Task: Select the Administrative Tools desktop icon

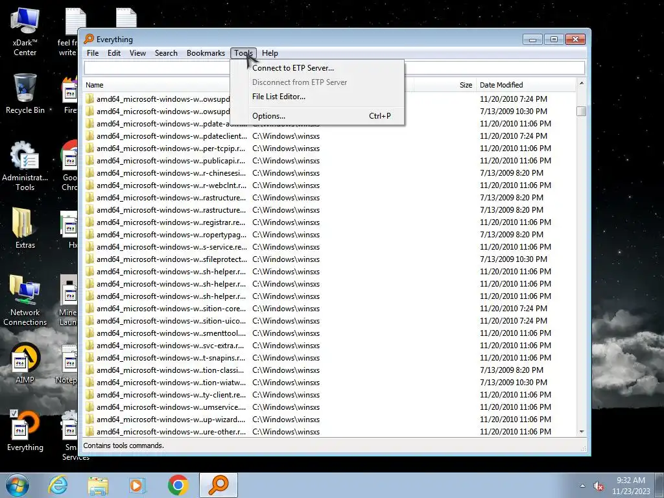Action: (x=25, y=166)
